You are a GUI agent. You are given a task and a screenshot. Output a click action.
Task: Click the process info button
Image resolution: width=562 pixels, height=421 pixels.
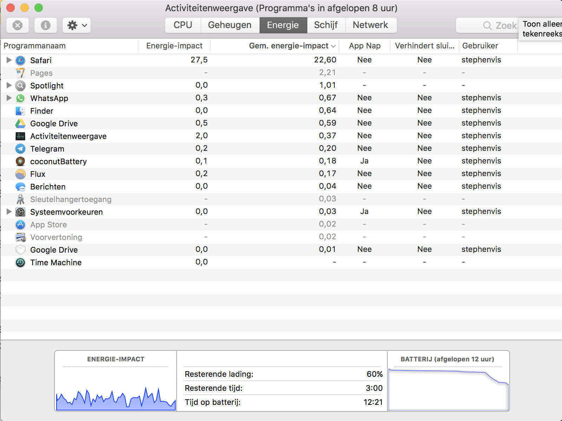tap(46, 25)
